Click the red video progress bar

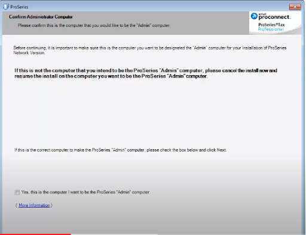click(35, 234)
